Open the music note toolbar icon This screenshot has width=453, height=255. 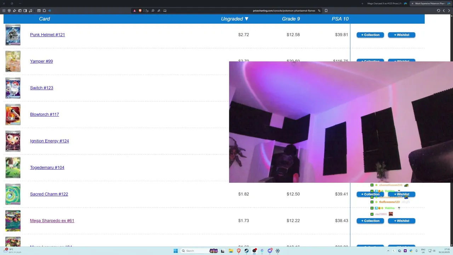pyautogui.click(x=30, y=11)
